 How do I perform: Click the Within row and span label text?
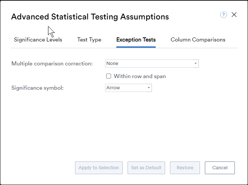140,76
